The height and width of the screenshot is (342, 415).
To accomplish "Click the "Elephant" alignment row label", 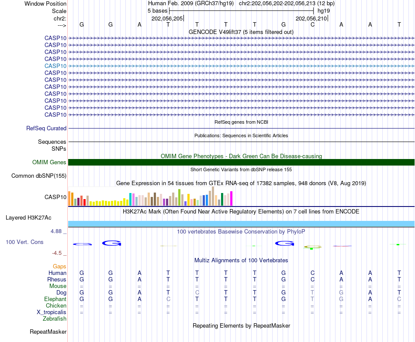I will pos(55,299).
